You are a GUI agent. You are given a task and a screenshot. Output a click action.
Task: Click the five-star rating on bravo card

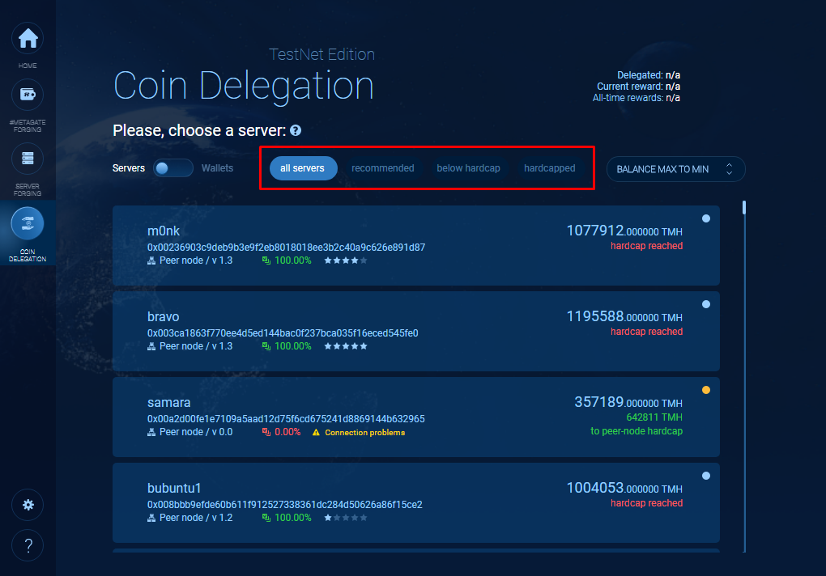point(346,346)
